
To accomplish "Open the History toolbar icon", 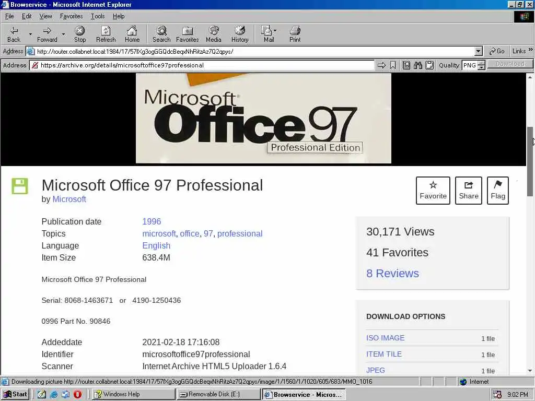I will click(x=240, y=34).
